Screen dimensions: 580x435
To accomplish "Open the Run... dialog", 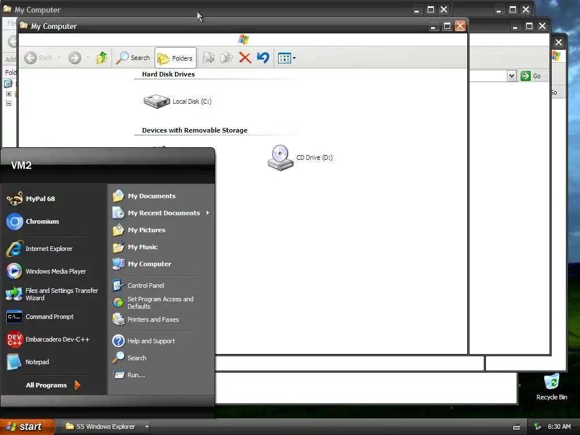I will (x=161, y=375).
